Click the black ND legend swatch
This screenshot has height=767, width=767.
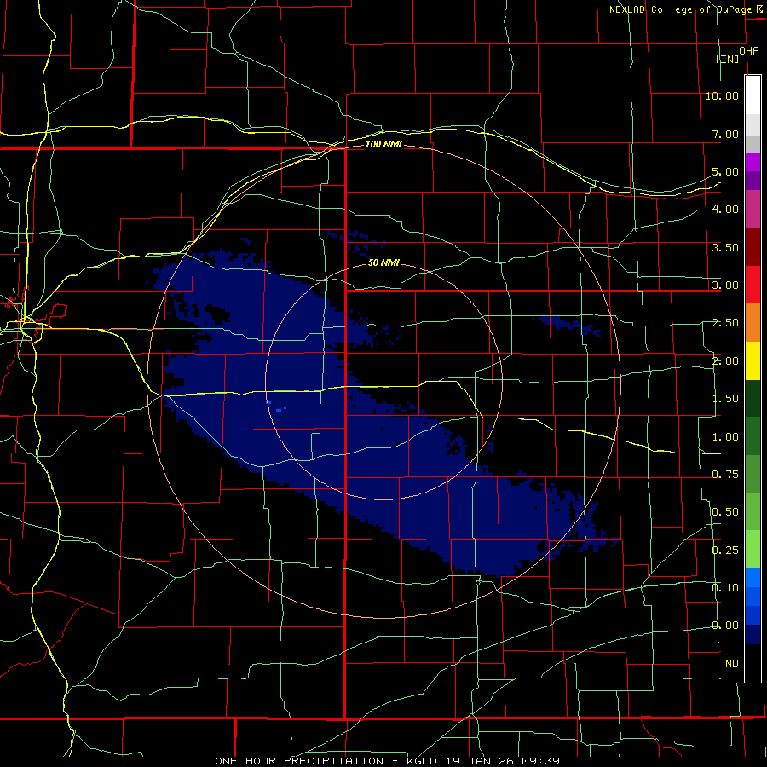click(x=753, y=663)
